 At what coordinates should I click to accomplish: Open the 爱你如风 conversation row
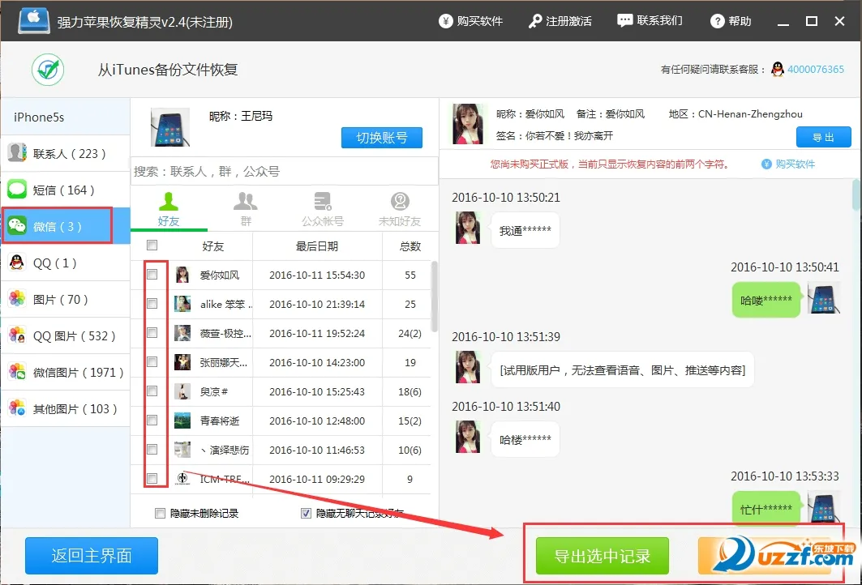[x=281, y=275]
